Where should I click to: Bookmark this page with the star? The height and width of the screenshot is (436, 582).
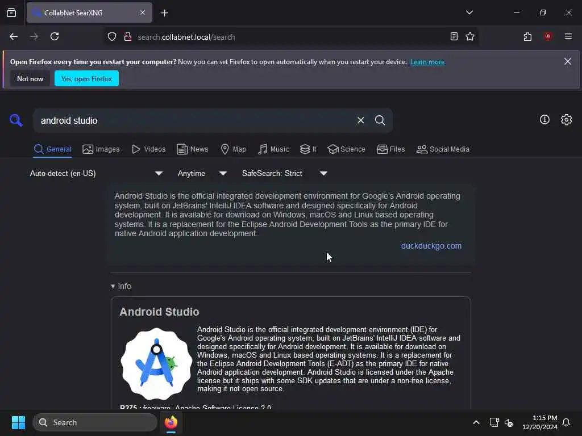coord(470,36)
